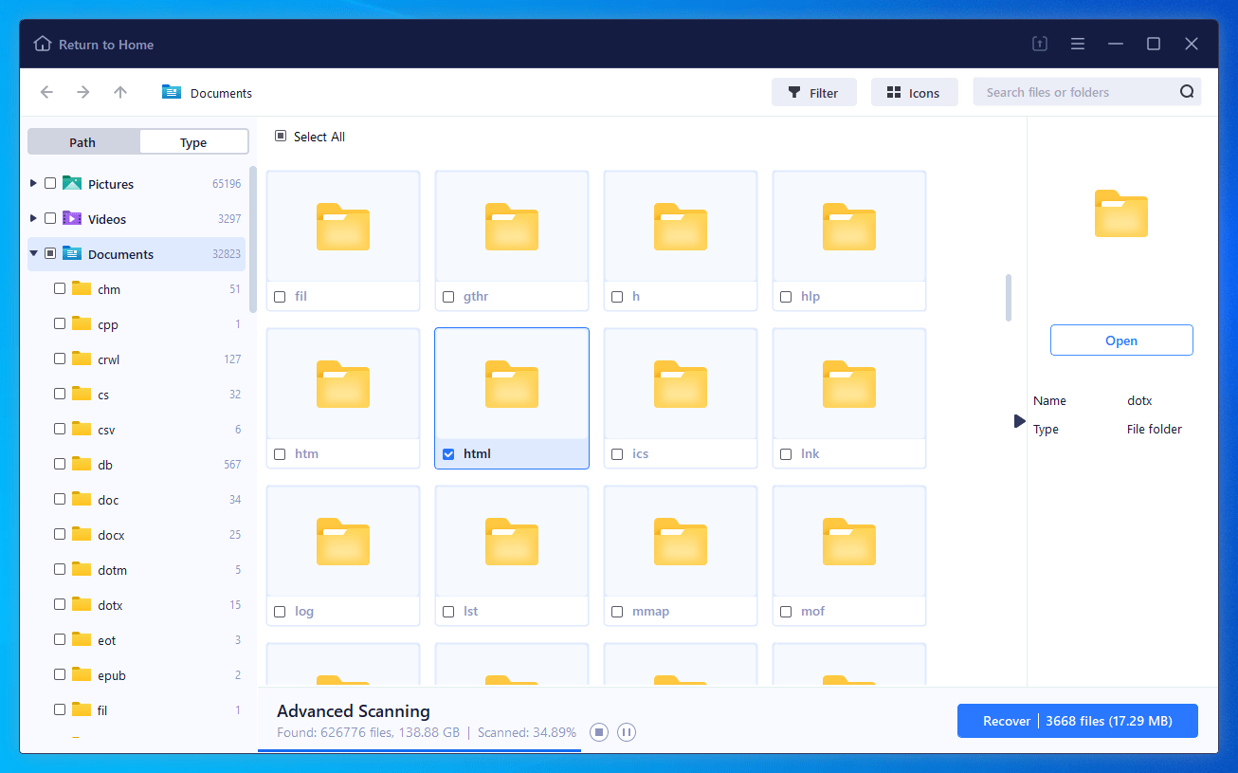The height and width of the screenshot is (773, 1238).
Task: Open the Filter options
Action: point(813,92)
